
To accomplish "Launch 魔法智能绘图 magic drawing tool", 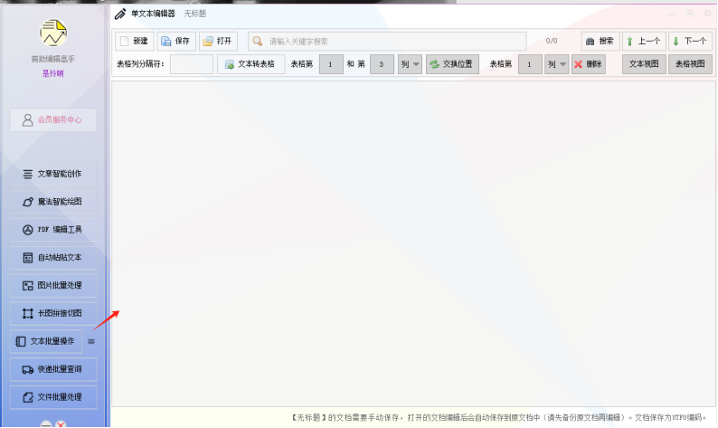I will [53, 202].
